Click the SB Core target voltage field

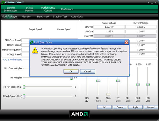click(109, 31)
